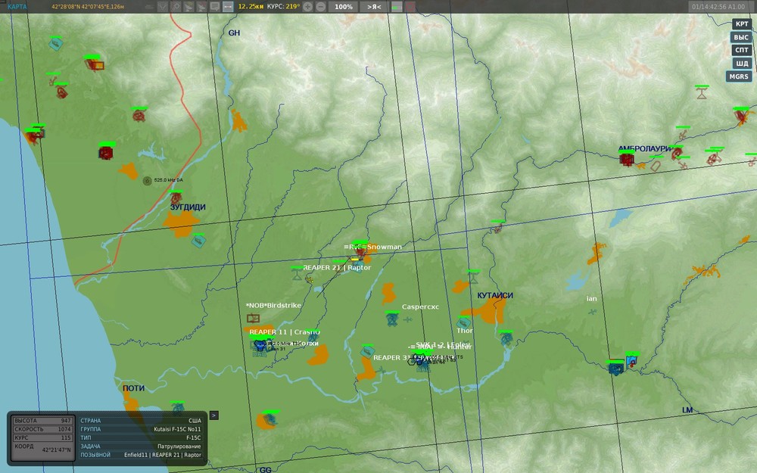
Task: Switch to СПТ satellite map mode
Action: pos(742,50)
